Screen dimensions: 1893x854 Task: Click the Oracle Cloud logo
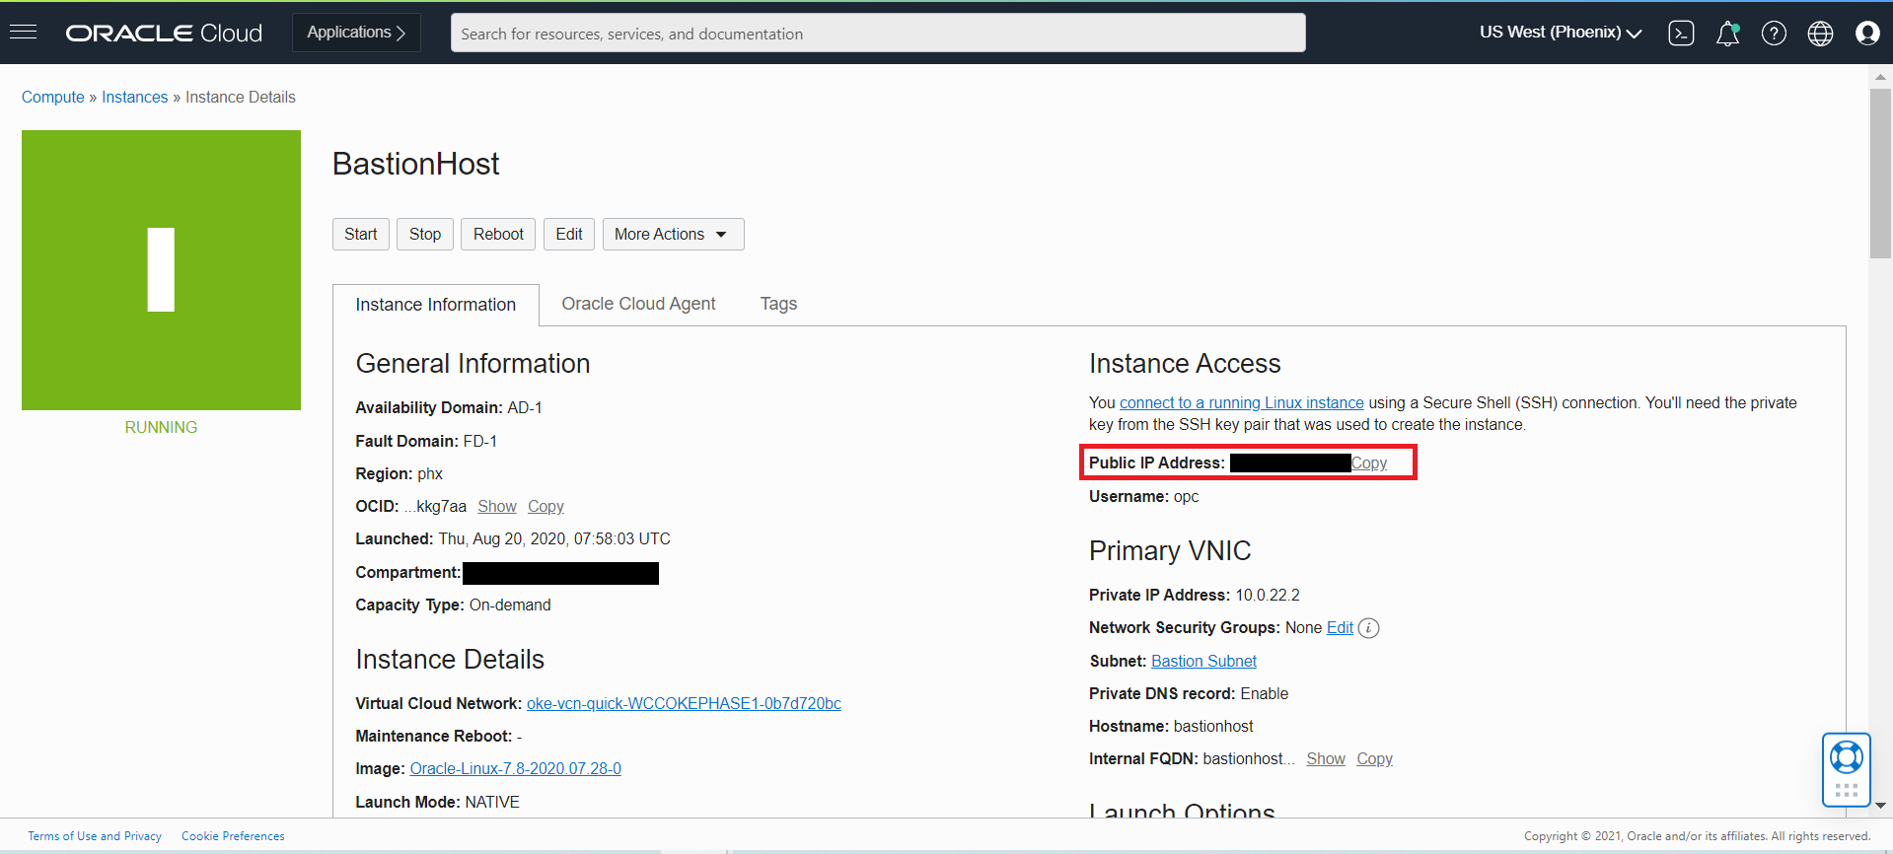pyautogui.click(x=164, y=33)
